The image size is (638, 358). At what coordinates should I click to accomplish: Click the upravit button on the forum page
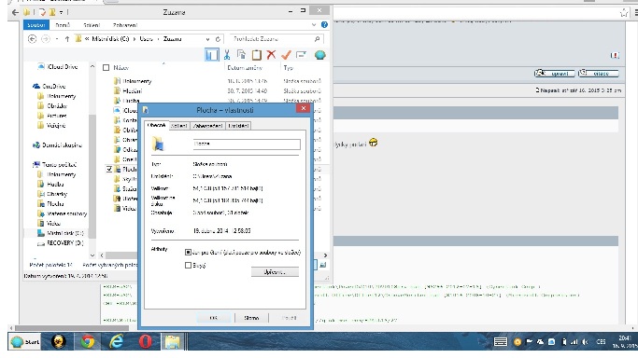tap(555, 73)
